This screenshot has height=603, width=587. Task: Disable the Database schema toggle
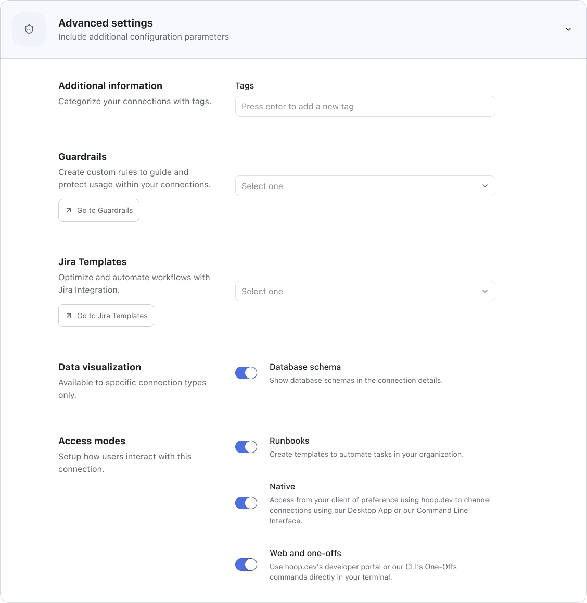pos(246,373)
